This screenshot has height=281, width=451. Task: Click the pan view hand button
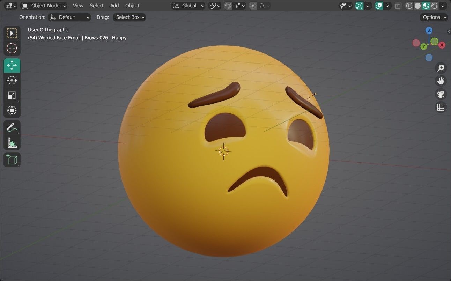point(441,81)
